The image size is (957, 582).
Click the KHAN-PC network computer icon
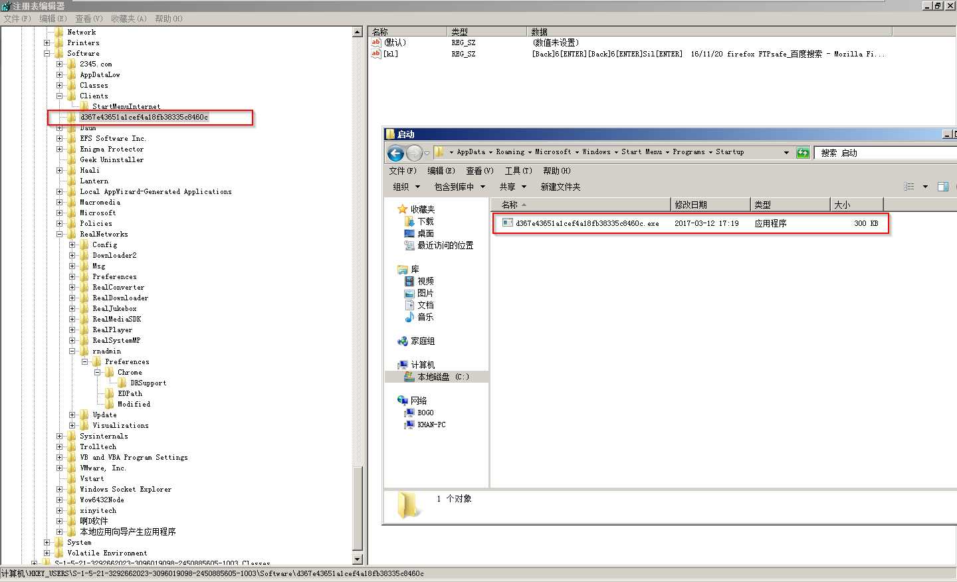(409, 425)
